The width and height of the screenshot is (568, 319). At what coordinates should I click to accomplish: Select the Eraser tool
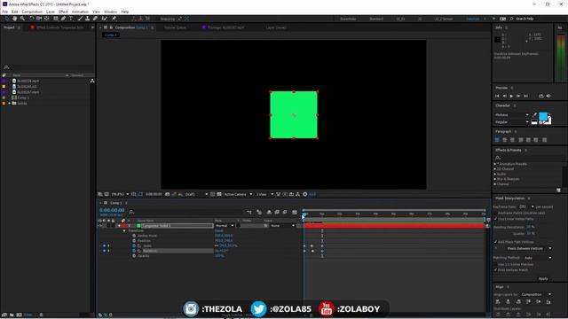[95, 19]
